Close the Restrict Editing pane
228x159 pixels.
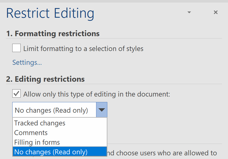(215, 12)
